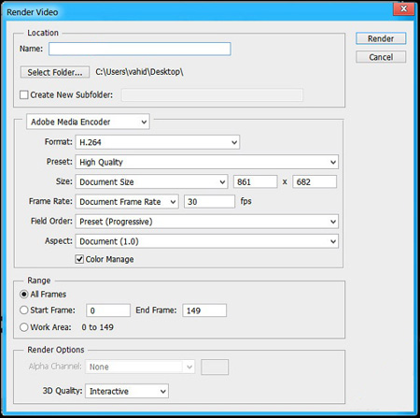The width and height of the screenshot is (420, 418).
Task: Expand the Aspect Document dropdown
Action: point(207,241)
